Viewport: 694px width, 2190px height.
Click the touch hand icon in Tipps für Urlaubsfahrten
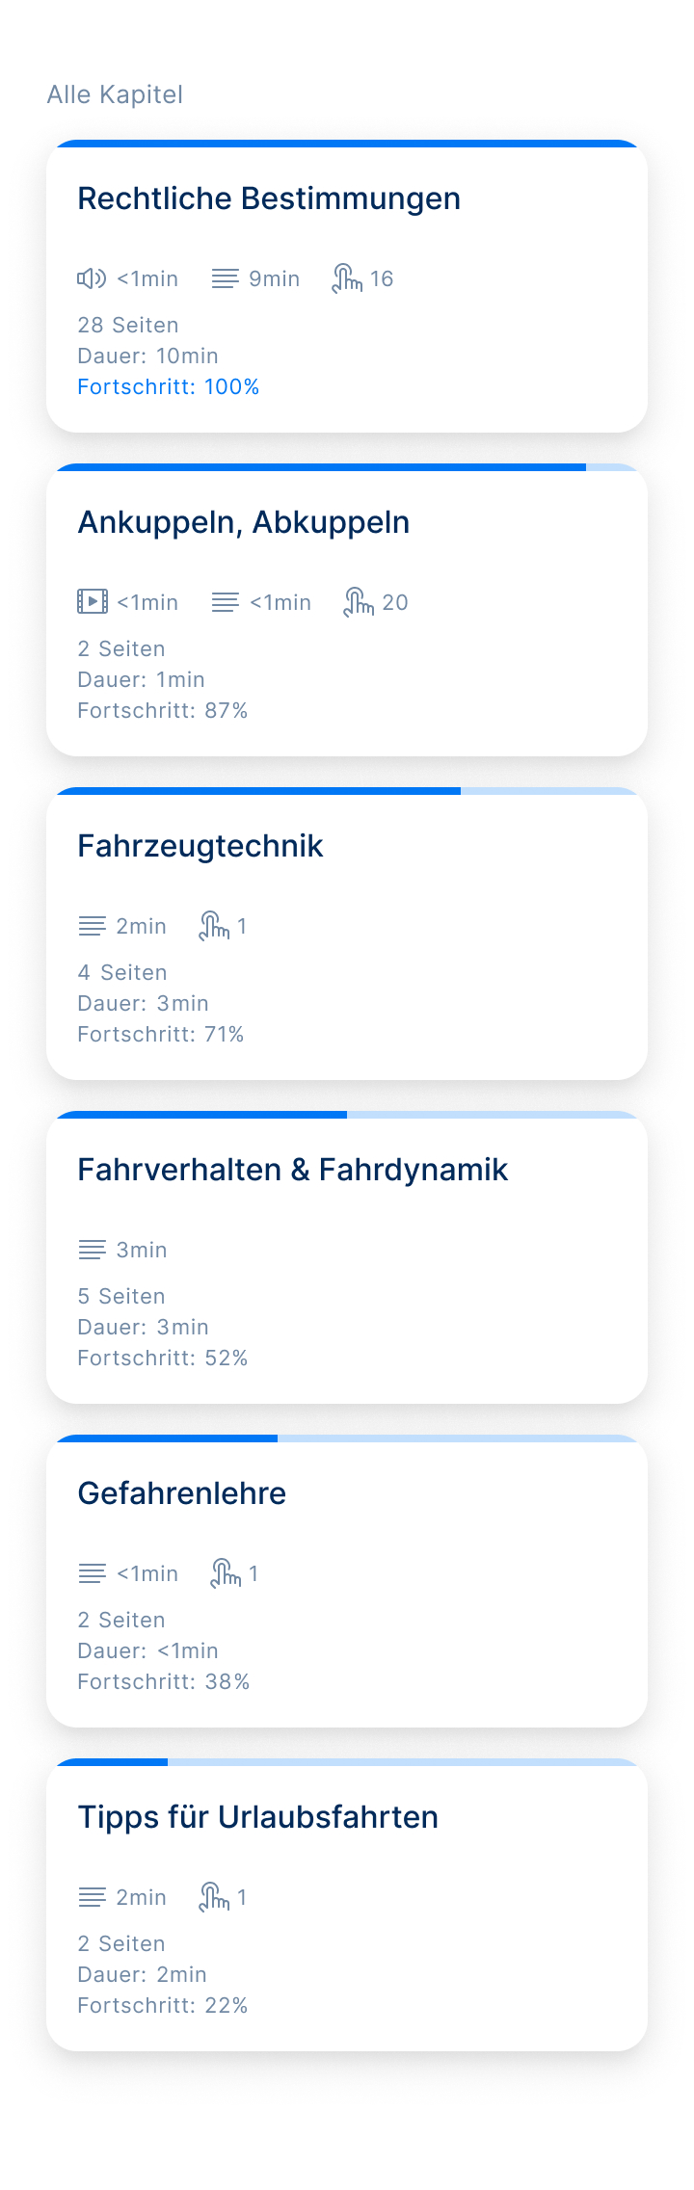click(214, 1897)
